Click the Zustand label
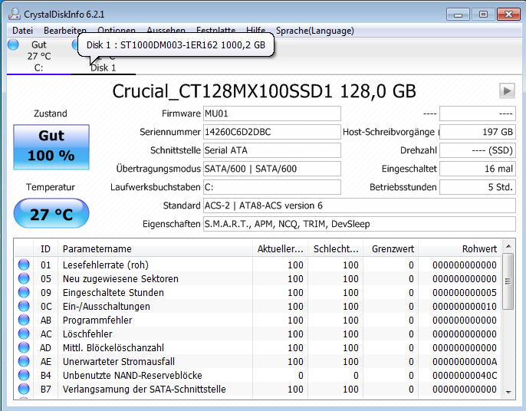The height and width of the screenshot is (411, 526). tap(51, 113)
